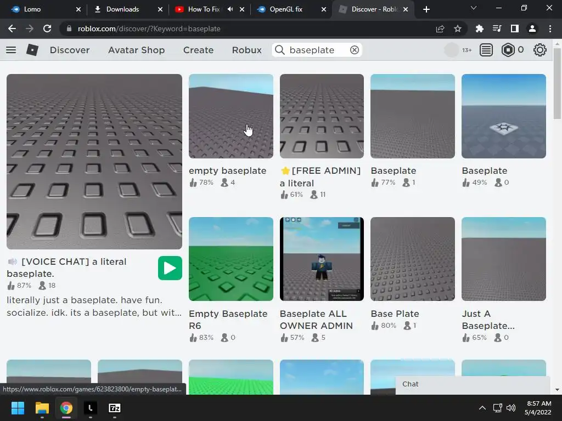Open File Explorer from taskbar
The image size is (562, 421).
coord(42,408)
